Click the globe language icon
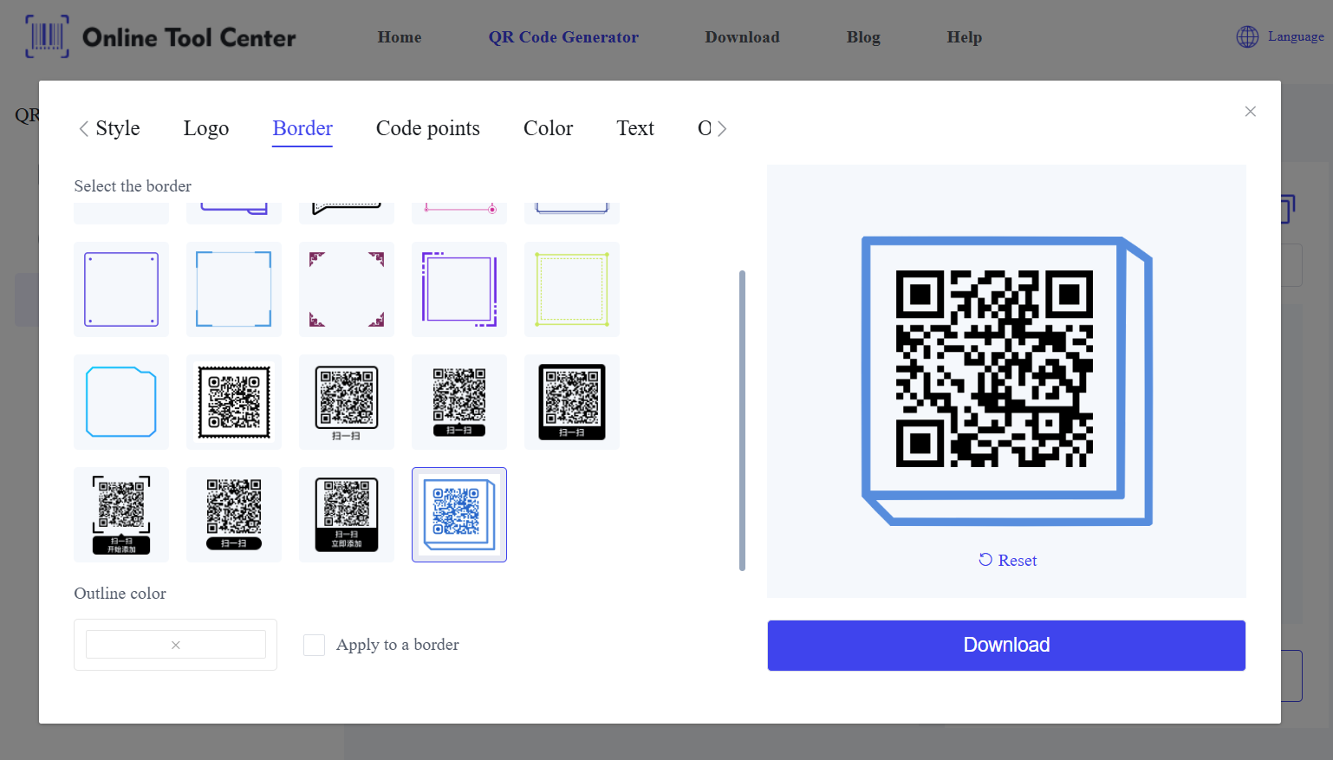 pos(1247,36)
